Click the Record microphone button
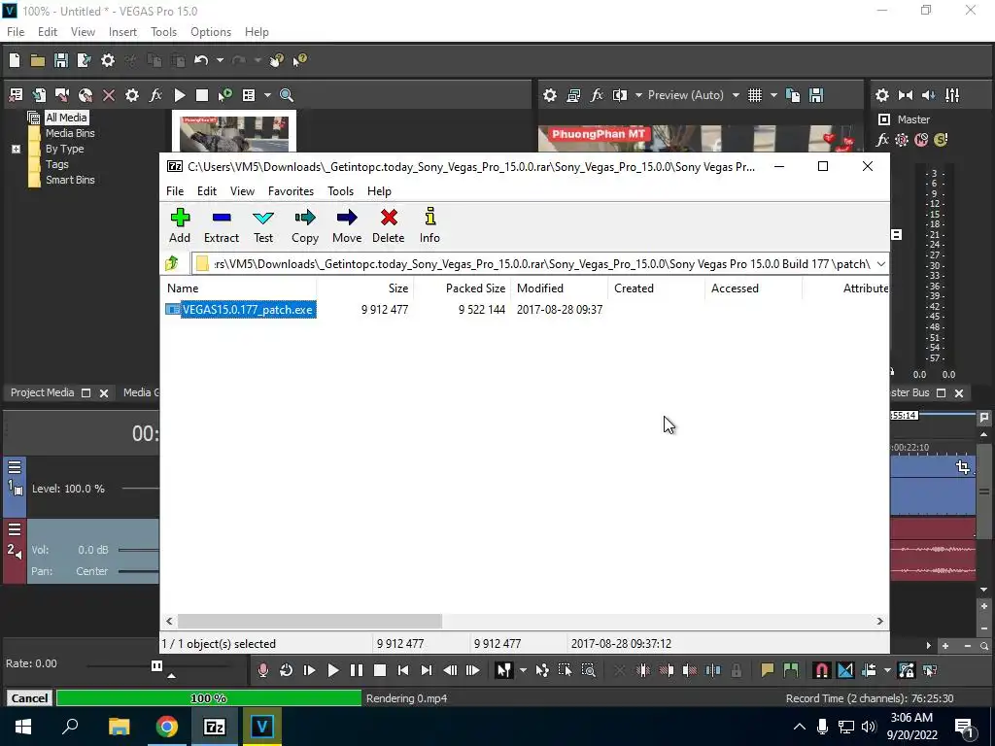 click(x=262, y=670)
